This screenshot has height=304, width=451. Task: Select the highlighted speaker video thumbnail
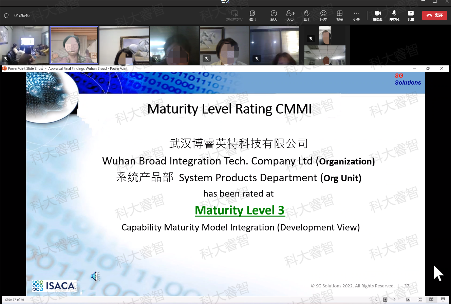(74, 45)
